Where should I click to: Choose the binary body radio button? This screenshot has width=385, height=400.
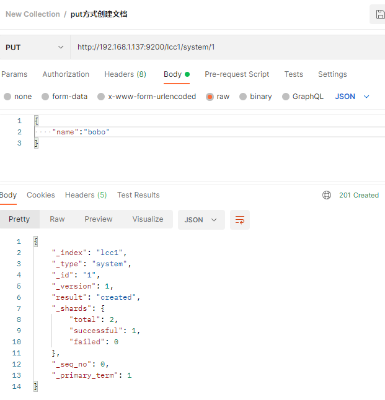click(x=244, y=97)
